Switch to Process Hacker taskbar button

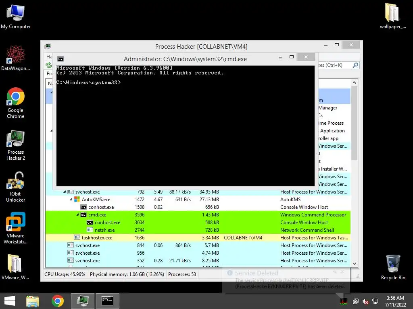[x=82, y=301]
